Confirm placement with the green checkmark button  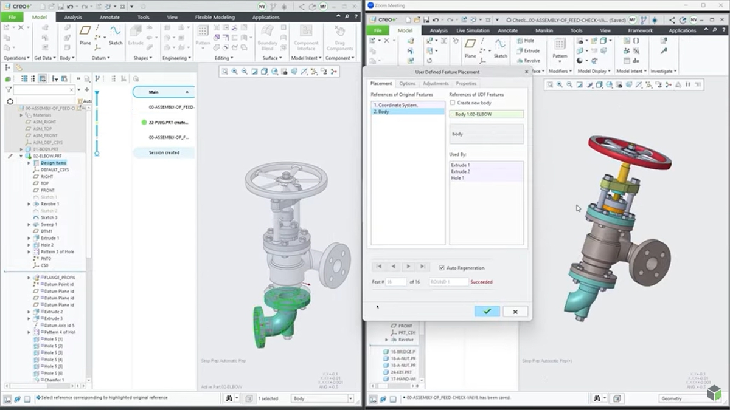[487, 311]
